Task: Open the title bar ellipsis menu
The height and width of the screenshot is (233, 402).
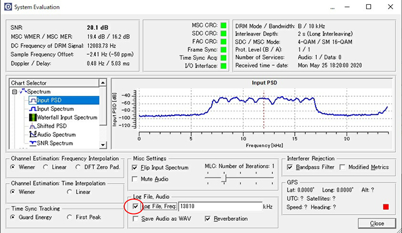Action: [x=333, y=8]
